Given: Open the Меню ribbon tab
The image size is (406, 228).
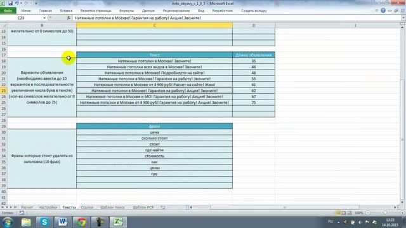Looking at the screenshot, I should (x=26, y=11).
